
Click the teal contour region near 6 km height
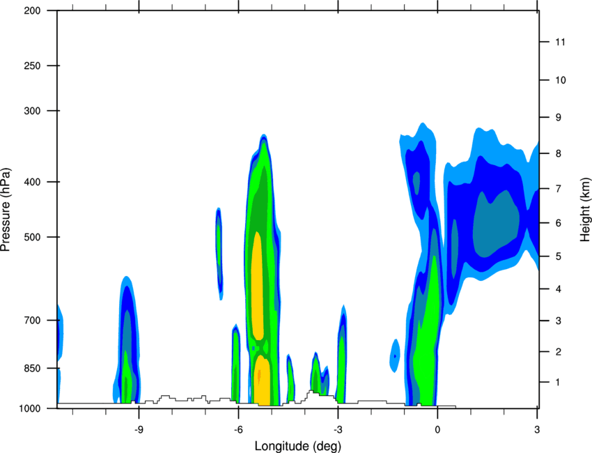tap(496, 223)
